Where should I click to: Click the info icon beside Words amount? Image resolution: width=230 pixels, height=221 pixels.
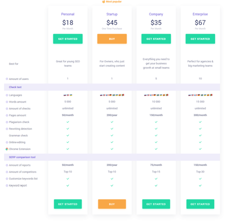[x=7, y=102]
